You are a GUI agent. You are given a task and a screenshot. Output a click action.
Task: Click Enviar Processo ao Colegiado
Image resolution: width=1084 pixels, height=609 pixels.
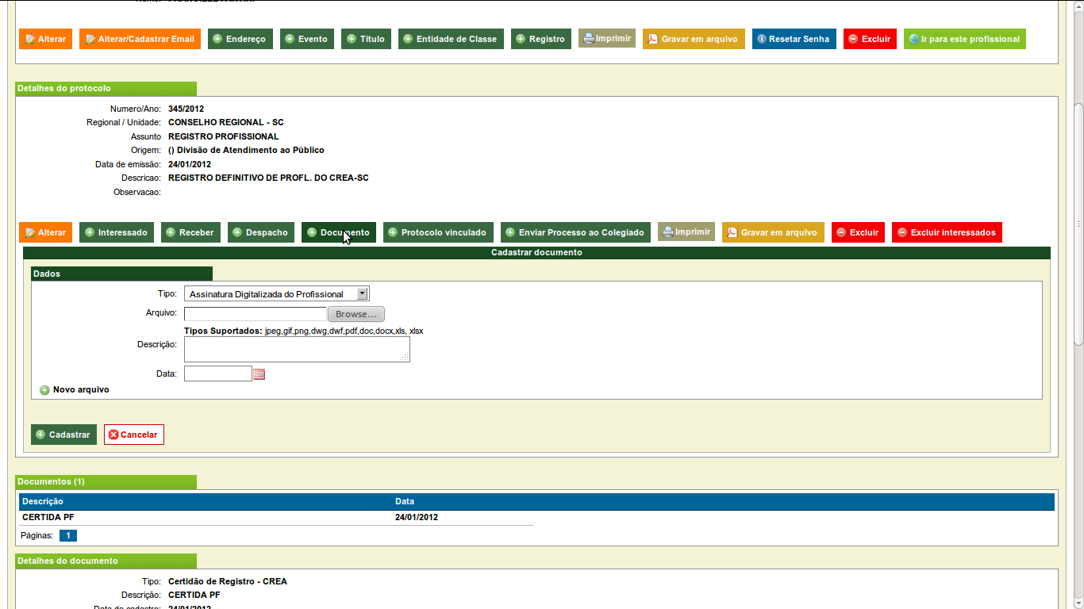point(575,232)
